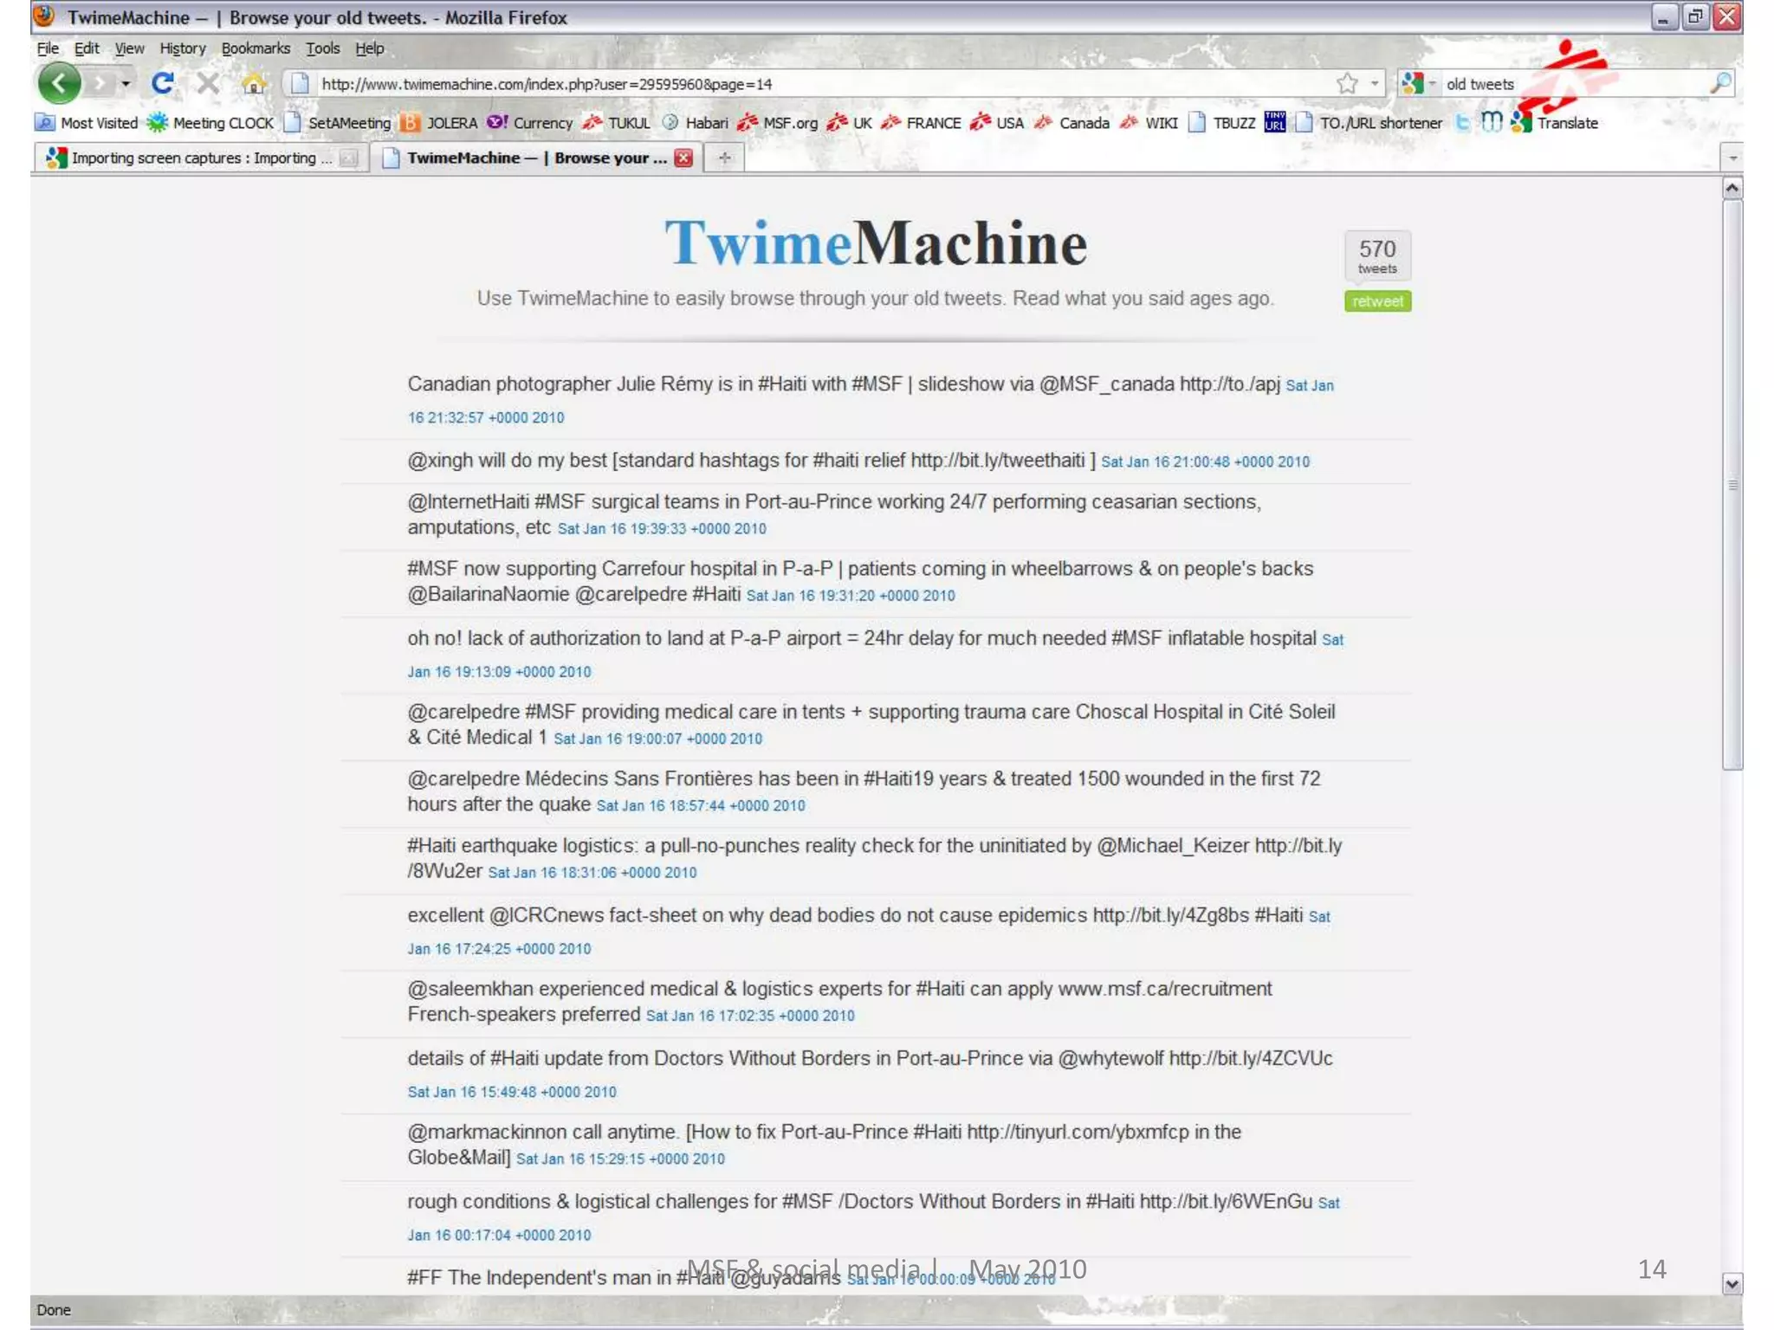Click the green retweet button
The width and height of the screenshot is (1774, 1330).
[x=1377, y=301]
